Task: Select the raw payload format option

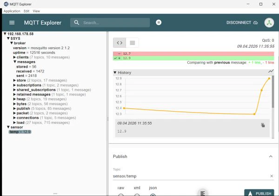Action: pyautogui.click(x=121, y=194)
